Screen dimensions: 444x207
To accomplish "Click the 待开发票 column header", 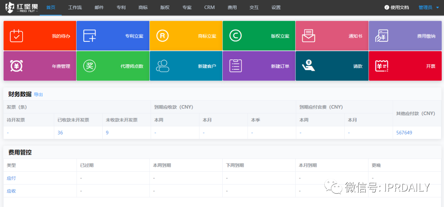I will point(16,120).
